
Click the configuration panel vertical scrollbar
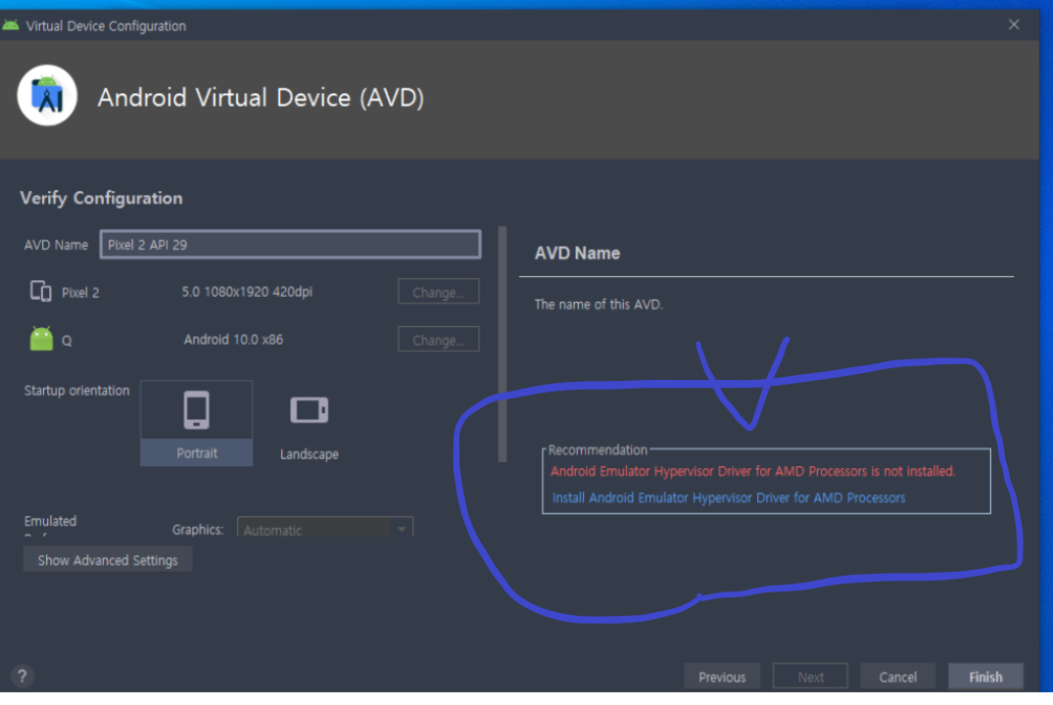coord(503,345)
